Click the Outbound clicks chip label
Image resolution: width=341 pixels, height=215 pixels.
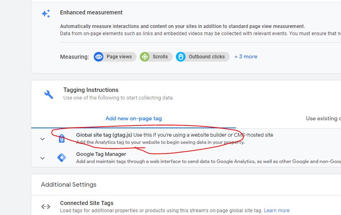point(207,57)
